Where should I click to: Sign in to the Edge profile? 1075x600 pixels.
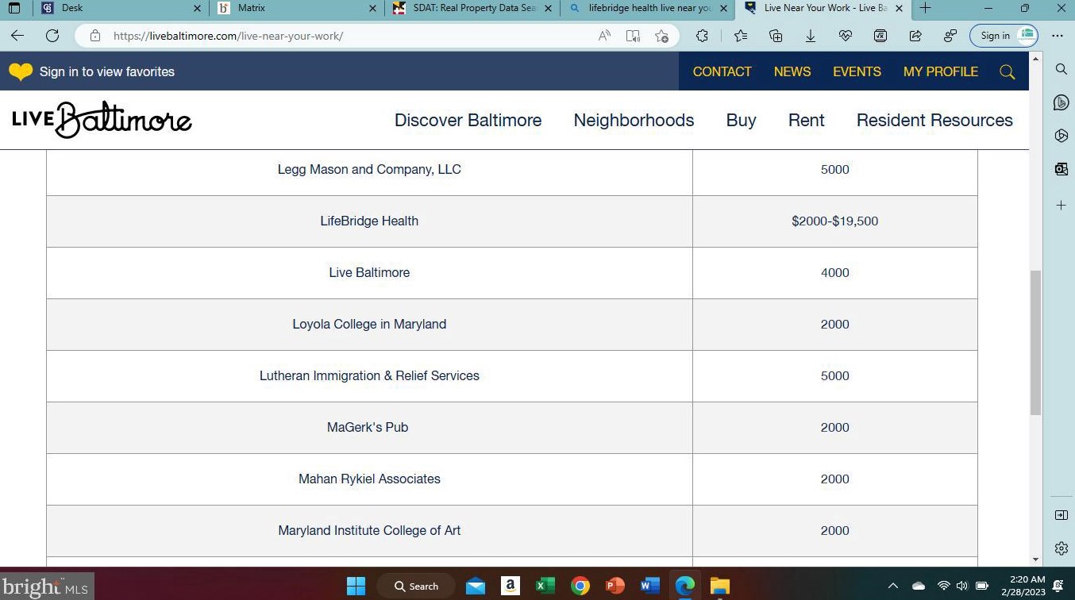1004,36
